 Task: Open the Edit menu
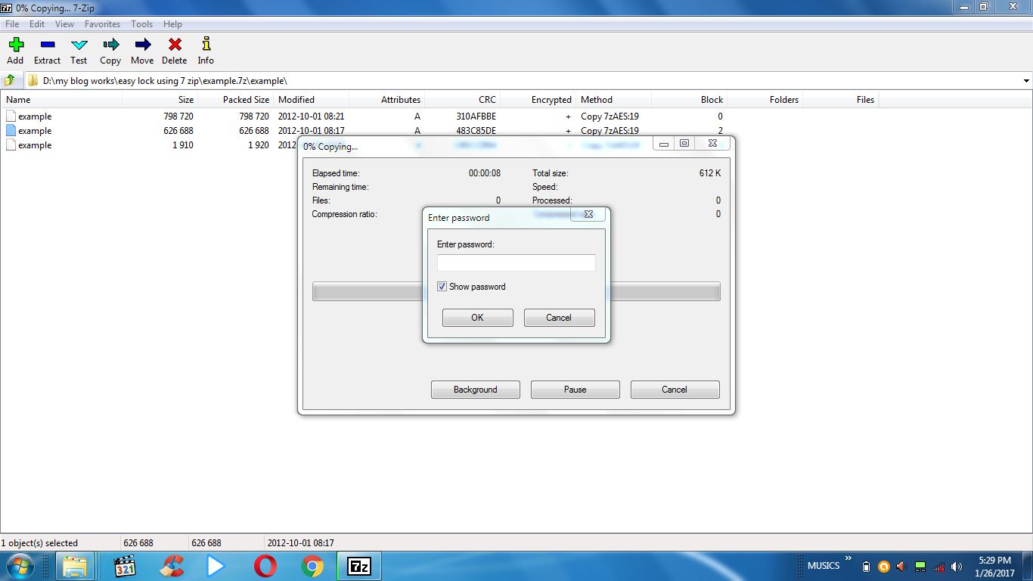click(x=37, y=24)
